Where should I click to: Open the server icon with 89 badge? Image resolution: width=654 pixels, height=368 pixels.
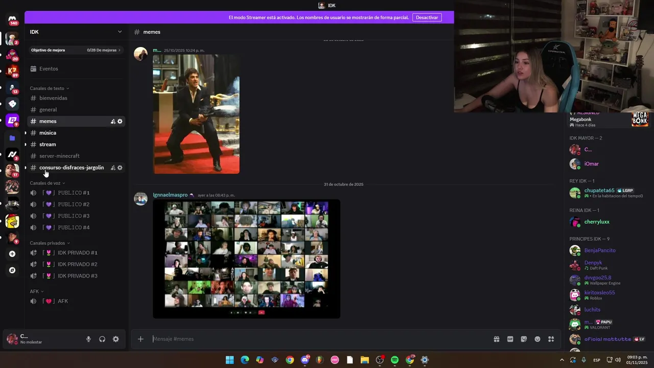tap(12, 71)
